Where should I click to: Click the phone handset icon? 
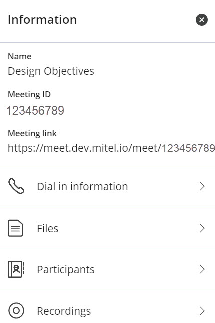(16, 186)
